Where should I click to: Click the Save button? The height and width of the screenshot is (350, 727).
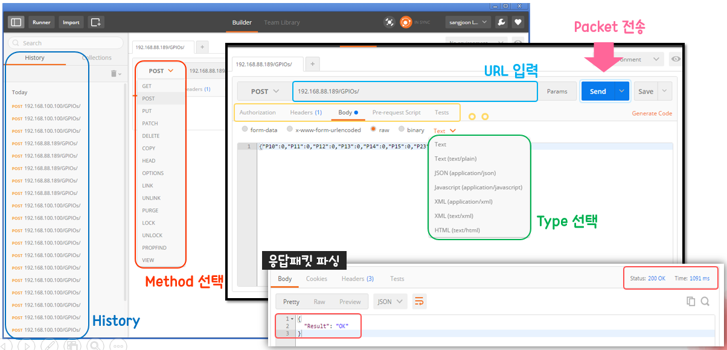click(645, 91)
